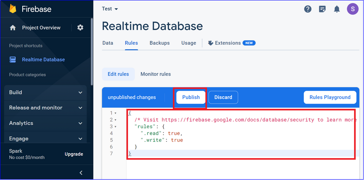
Task: Publish the unpublished rule changes
Action: (x=191, y=97)
